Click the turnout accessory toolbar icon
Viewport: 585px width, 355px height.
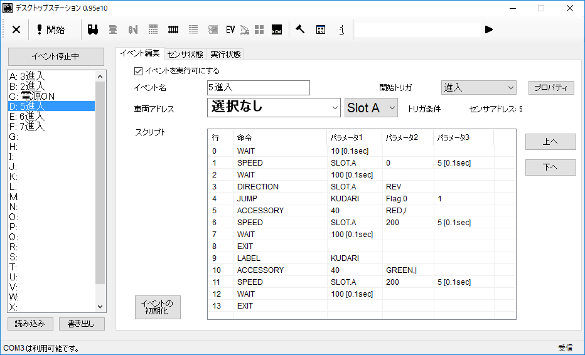pos(133,29)
